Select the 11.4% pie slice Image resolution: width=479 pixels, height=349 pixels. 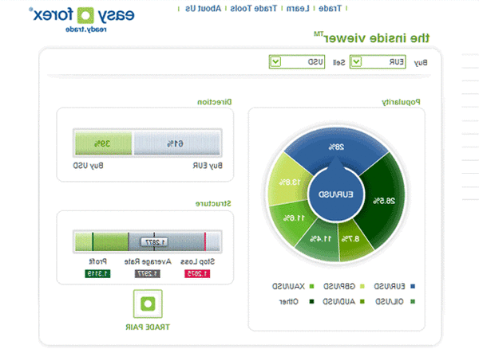pyautogui.click(x=320, y=239)
